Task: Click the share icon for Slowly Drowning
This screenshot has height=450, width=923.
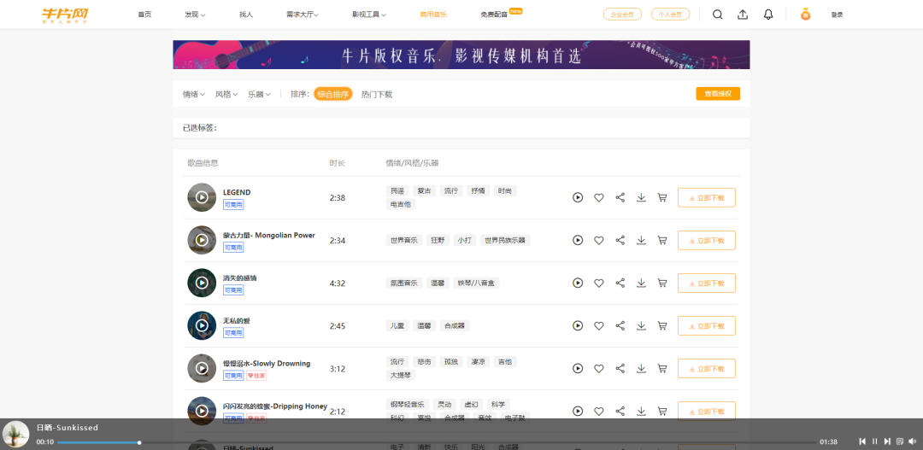Action: 620,368
